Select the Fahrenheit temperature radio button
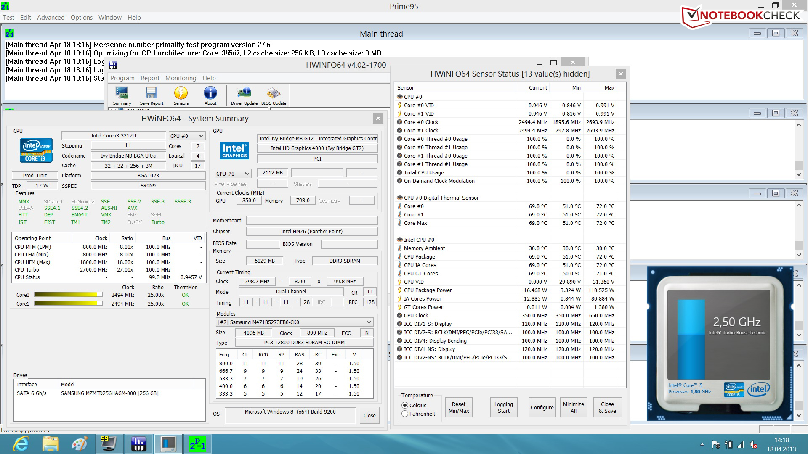 405,414
